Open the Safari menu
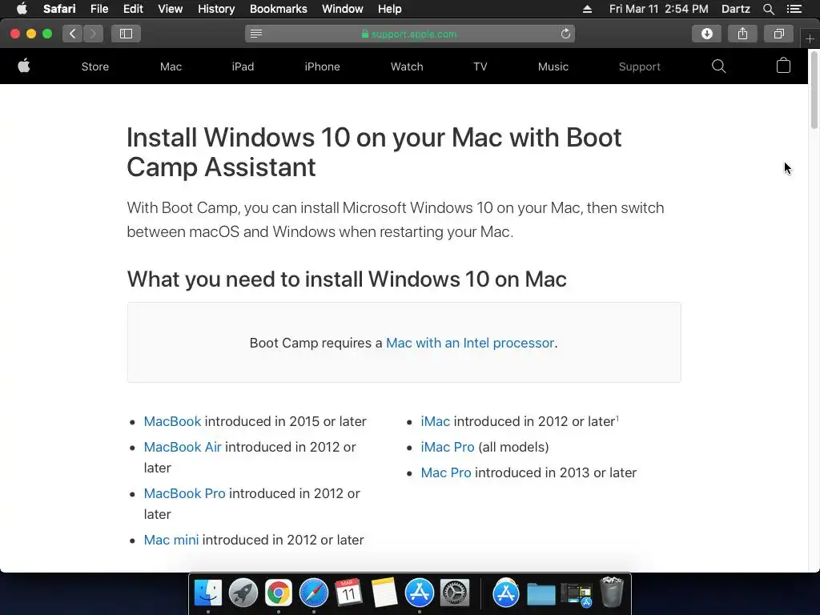 pos(59,9)
